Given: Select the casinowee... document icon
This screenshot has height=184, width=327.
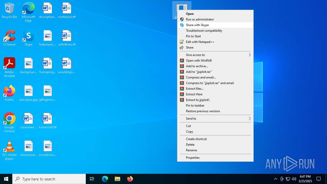Looking at the screenshot, I should coord(29,121).
